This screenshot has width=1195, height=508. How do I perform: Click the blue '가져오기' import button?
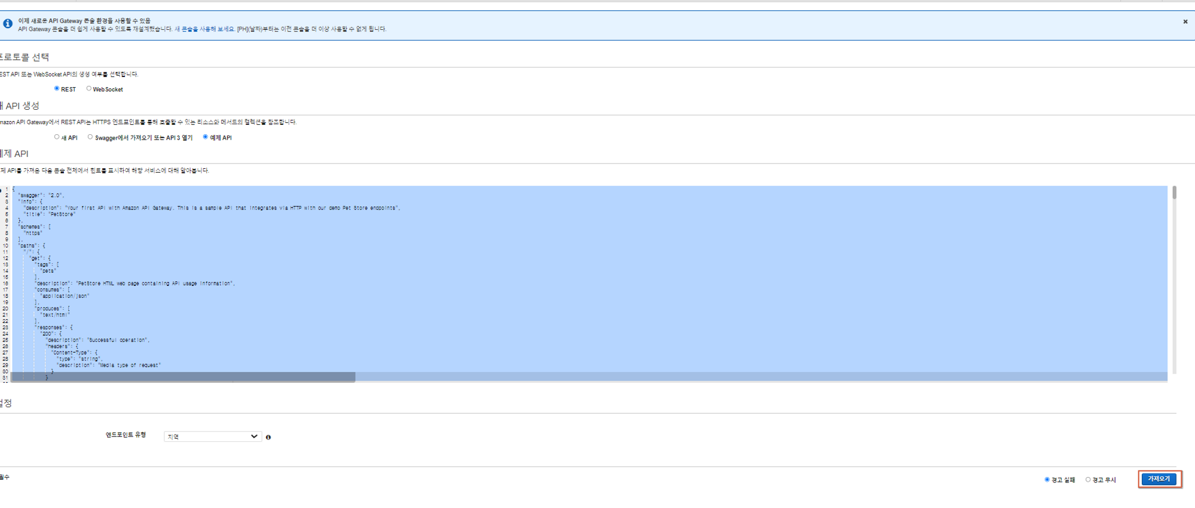pyautogui.click(x=1159, y=479)
